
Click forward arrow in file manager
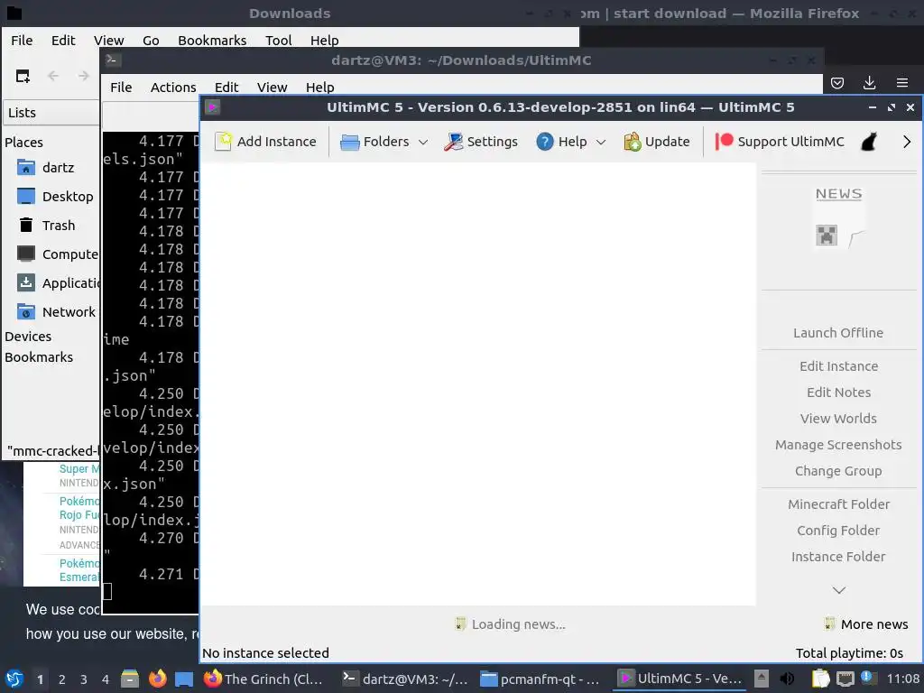pos(84,76)
